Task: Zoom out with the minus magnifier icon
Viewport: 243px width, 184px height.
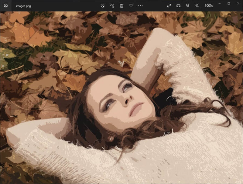Action: [x=188, y=6]
